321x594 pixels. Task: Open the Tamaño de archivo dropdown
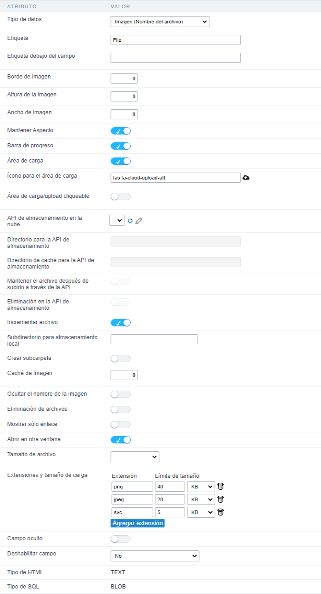(135, 456)
